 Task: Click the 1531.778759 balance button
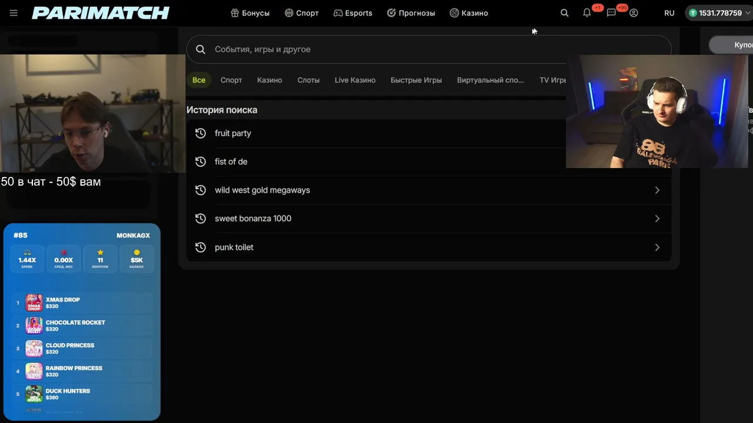pos(718,13)
